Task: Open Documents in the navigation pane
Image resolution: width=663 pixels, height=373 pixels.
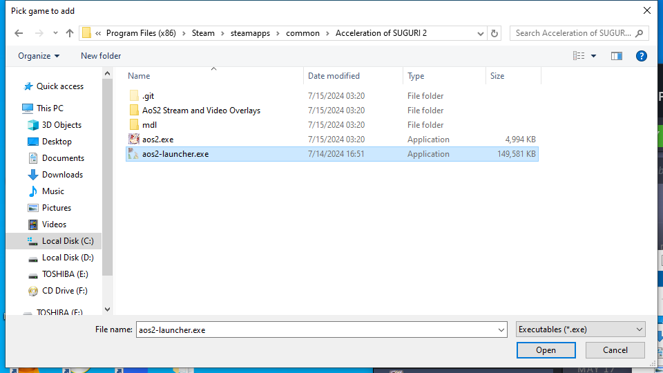Action: pyautogui.click(x=56, y=157)
